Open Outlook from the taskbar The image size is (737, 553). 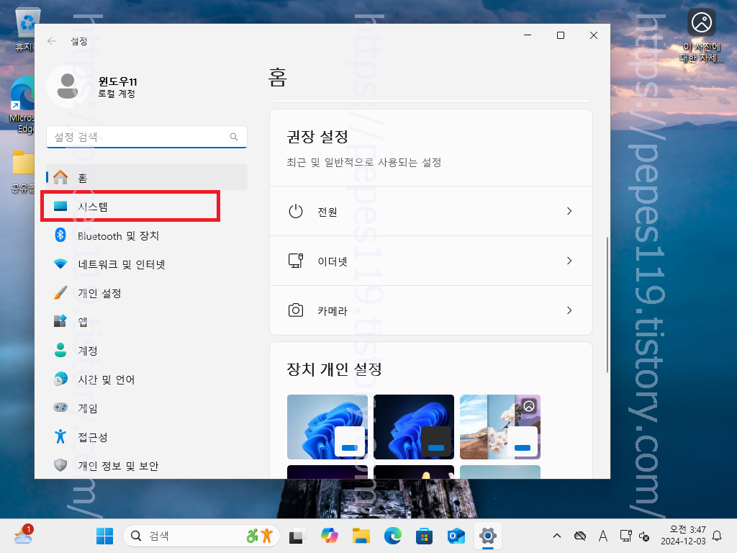[x=456, y=536]
